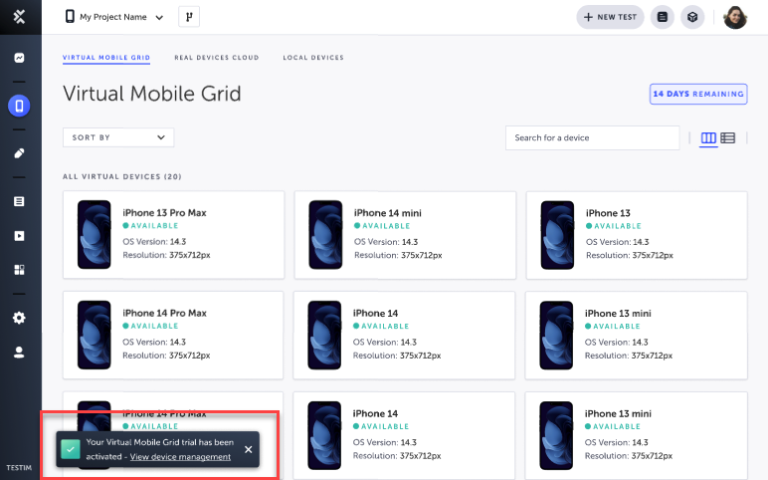768x480 pixels.
Task: Open the user account sidebar icon
Action: tap(19, 352)
